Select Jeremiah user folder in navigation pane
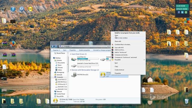This screenshot has height=108, width=192. click(59, 75)
